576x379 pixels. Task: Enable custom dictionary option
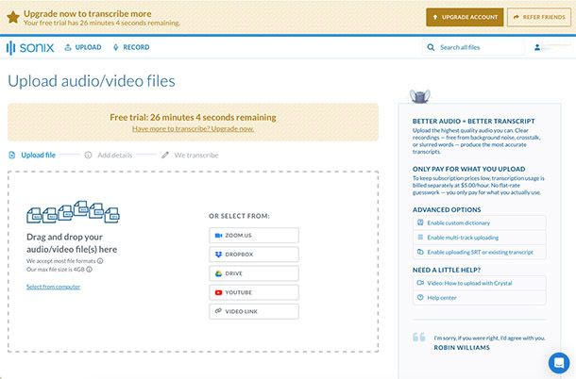click(480, 222)
